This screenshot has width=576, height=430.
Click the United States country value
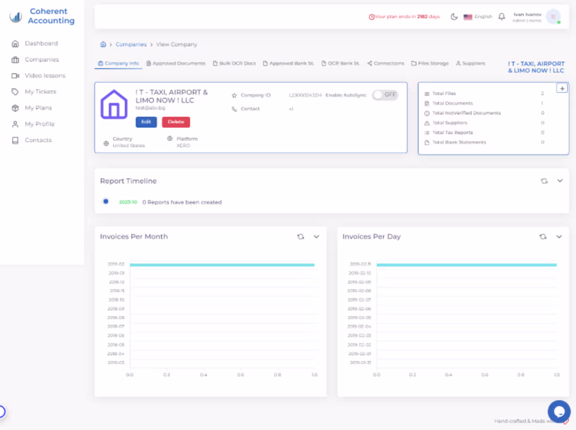click(129, 145)
